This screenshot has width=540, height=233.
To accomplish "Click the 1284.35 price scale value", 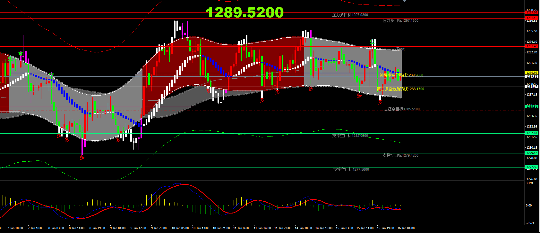I will coord(532,116).
